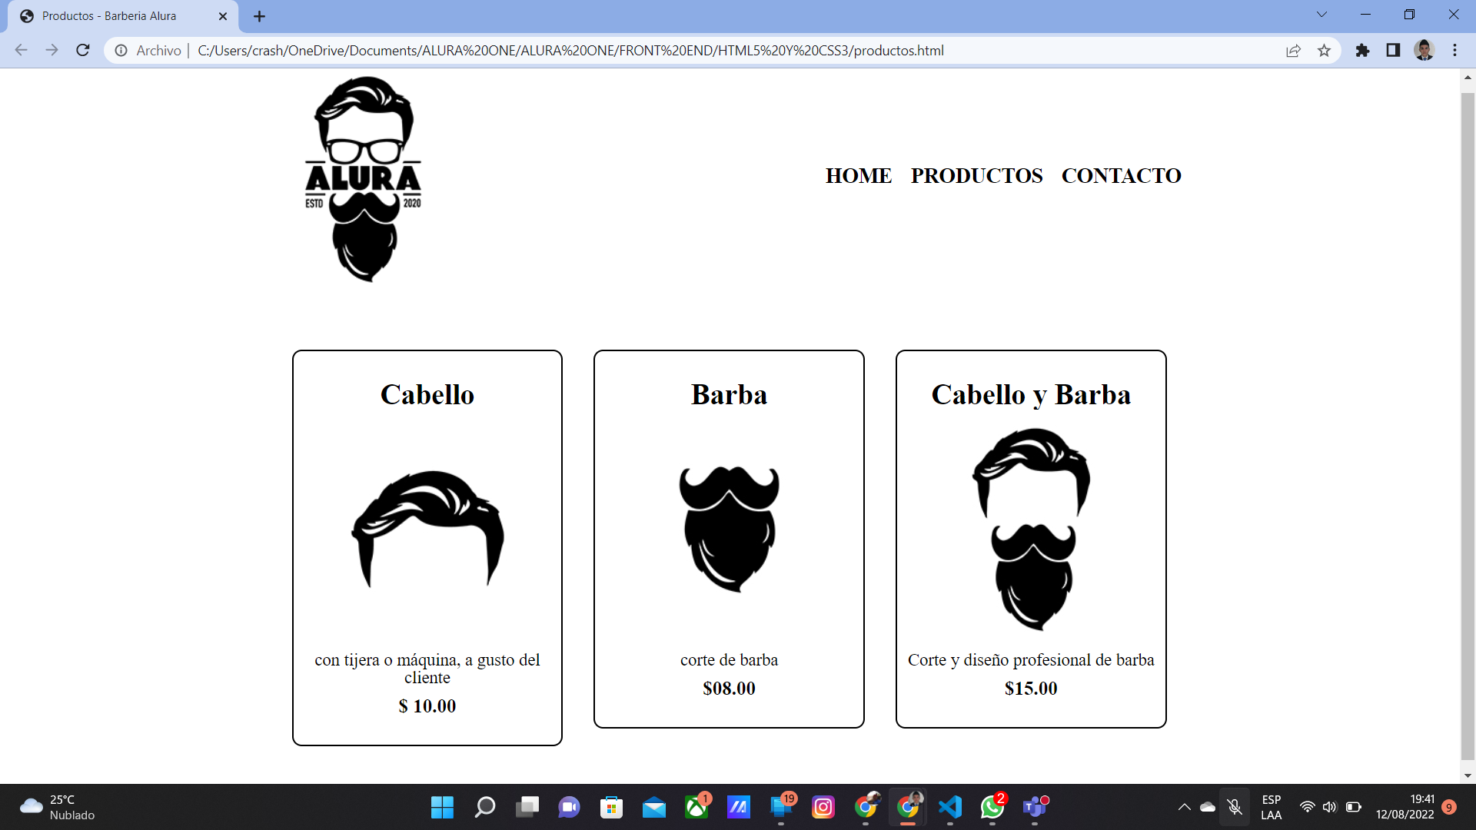Image resolution: width=1476 pixels, height=830 pixels.
Task: Open Microsoft Store from the taskbar
Action: (x=611, y=807)
